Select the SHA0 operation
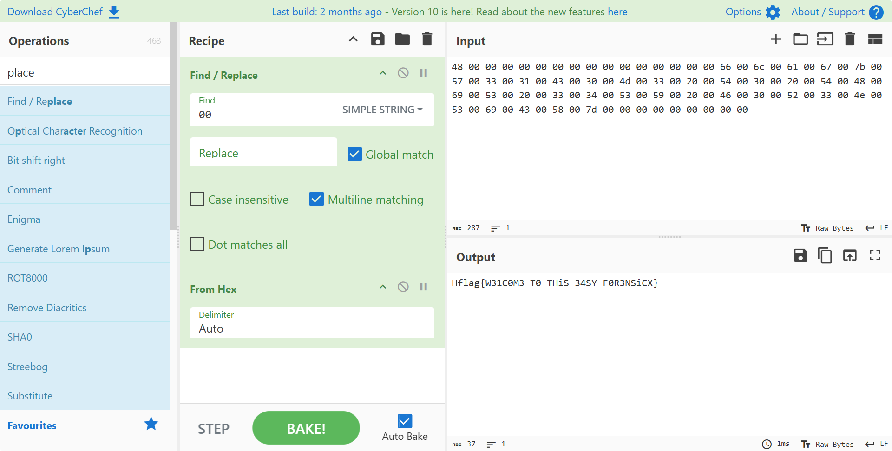The width and height of the screenshot is (892, 451). pyautogui.click(x=85, y=337)
